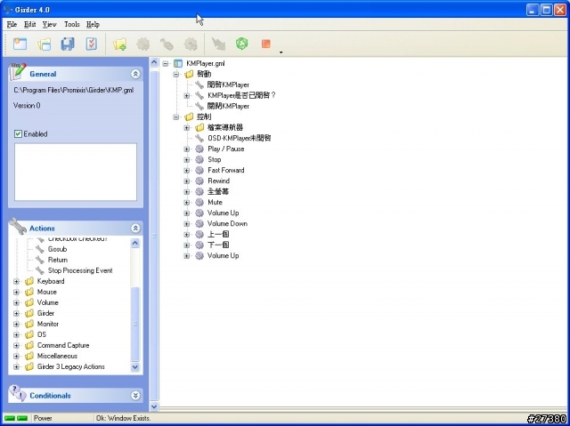Collapse the 啟動 folder node
Screen dimensions: 570x426
(x=176, y=75)
